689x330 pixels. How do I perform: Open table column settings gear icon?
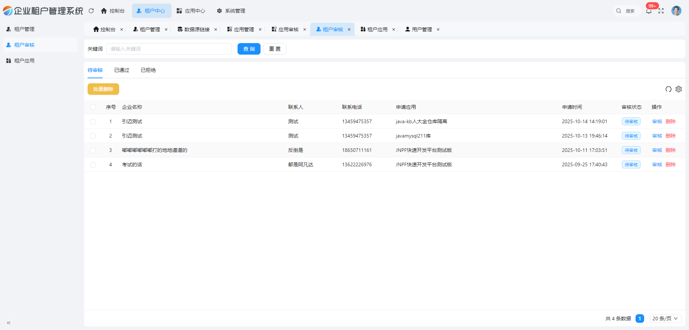click(679, 89)
